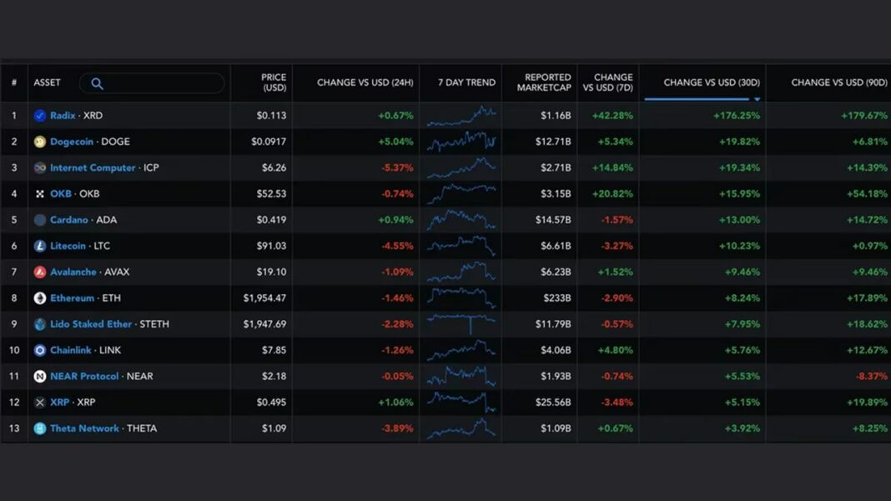Click the search magnifier icon
Image resolution: width=891 pixels, height=501 pixels.
click(x=97, y=83)
